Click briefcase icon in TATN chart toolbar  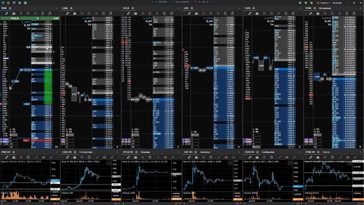(x=257, y=157)
